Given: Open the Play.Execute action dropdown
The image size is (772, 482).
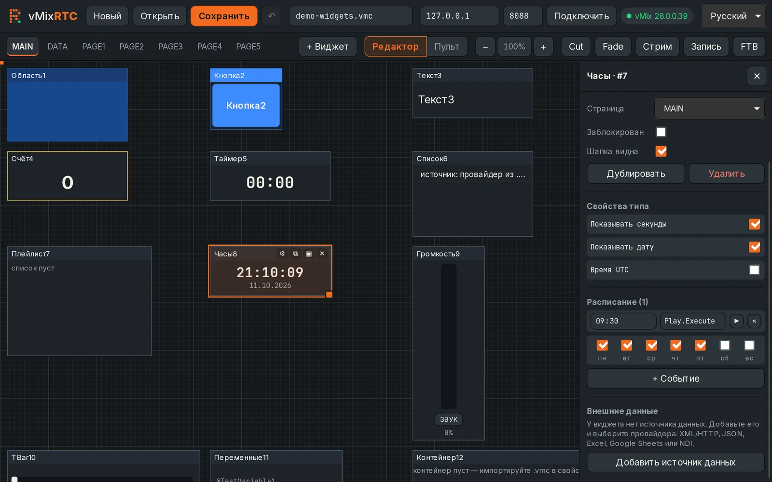Looking at the screenshot, I should point(693,321).
